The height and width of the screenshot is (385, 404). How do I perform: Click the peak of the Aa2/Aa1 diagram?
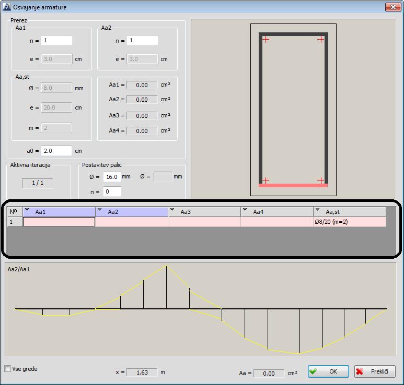(166, 266)
